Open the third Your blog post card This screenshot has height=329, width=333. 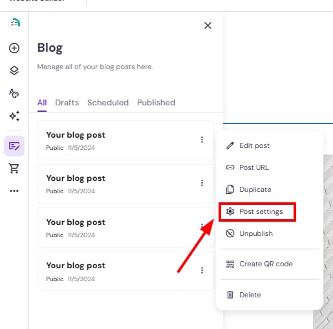coord(125,228)
